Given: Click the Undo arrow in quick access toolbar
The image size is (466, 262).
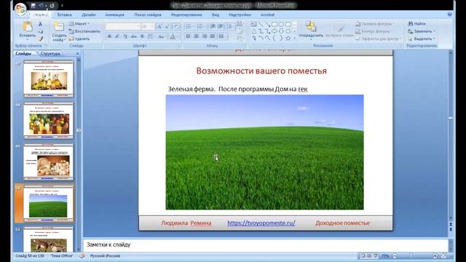Looking at the screenshot, I should tap(41, 6).
